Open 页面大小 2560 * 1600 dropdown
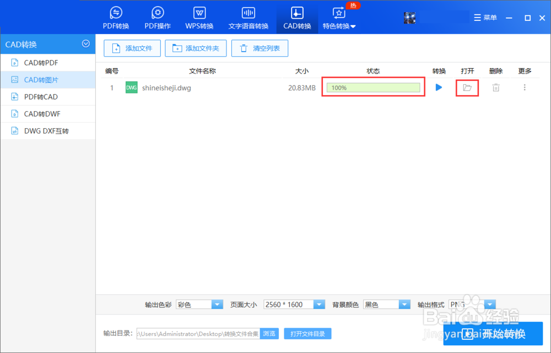This screenshot has height=353, width=551. 294,304
